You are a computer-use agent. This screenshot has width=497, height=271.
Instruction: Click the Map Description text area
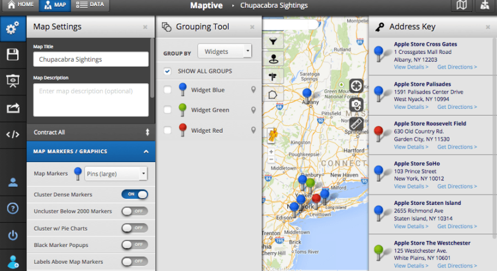pos(90,100)
